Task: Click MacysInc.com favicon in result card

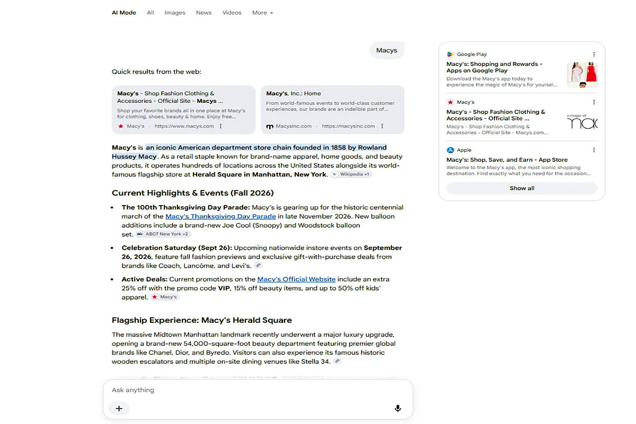Action: 270,126
